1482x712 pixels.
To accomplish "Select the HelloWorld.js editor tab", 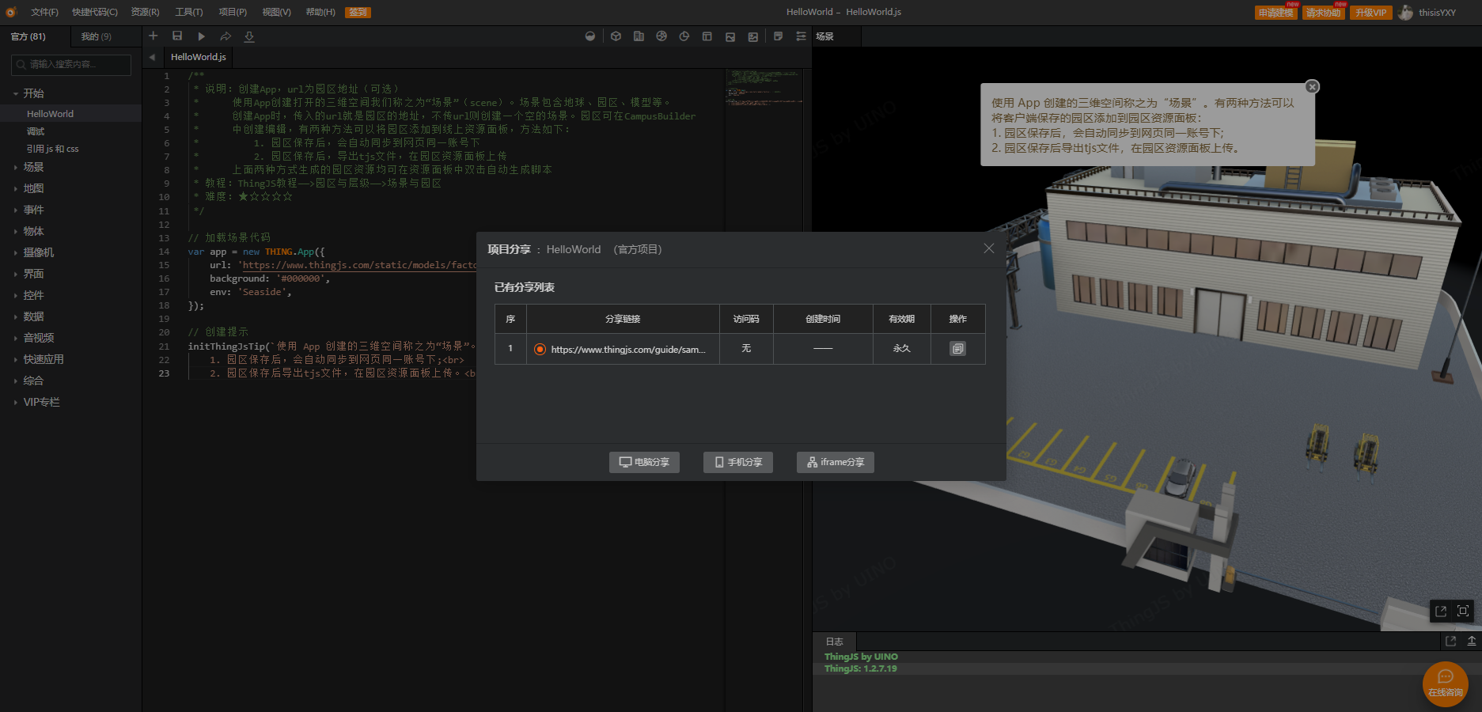I will point(199,57).
